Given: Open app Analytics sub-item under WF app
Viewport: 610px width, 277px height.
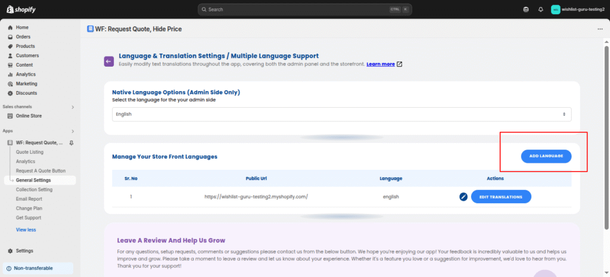Looking at the screenshot, I should (x=25, y=161).
